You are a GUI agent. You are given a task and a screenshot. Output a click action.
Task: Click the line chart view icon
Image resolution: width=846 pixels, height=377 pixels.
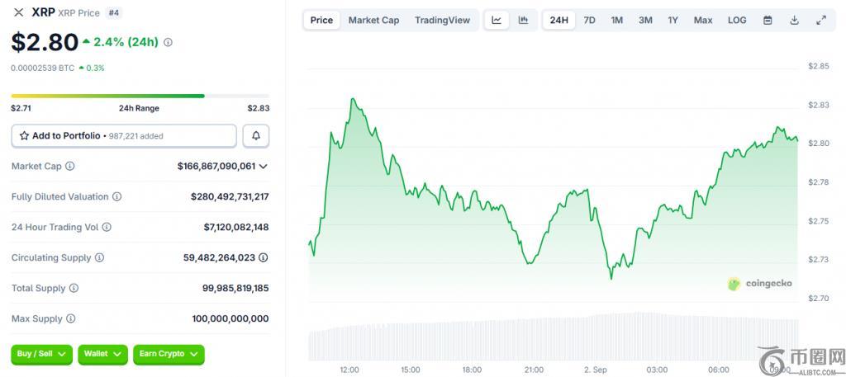(496, 20)
